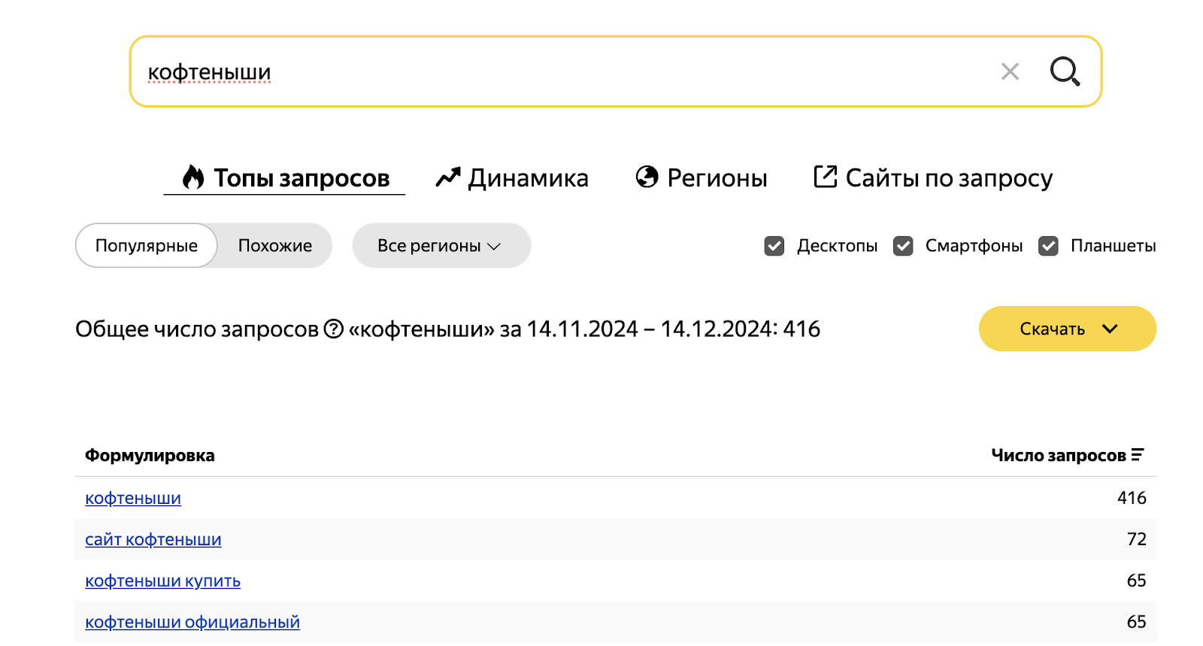Open the кофтеныши купить link
The height and width of the screenshot is (646, 1203).
(x=163, y=581)
